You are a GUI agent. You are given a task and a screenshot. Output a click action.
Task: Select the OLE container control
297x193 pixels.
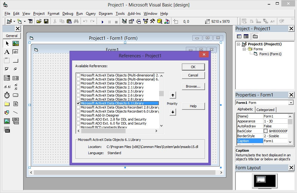[7, 130]
